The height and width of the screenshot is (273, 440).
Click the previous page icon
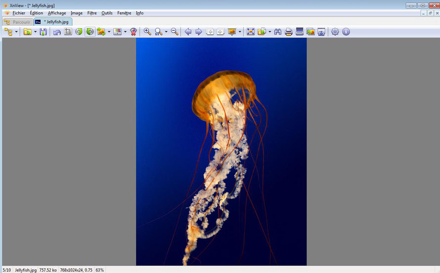pos(210,32)
